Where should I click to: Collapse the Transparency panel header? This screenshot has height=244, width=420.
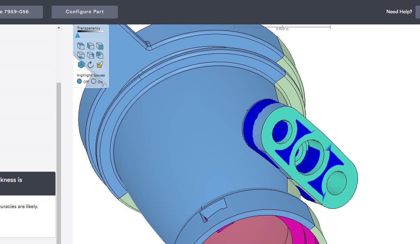coord(89,28)
